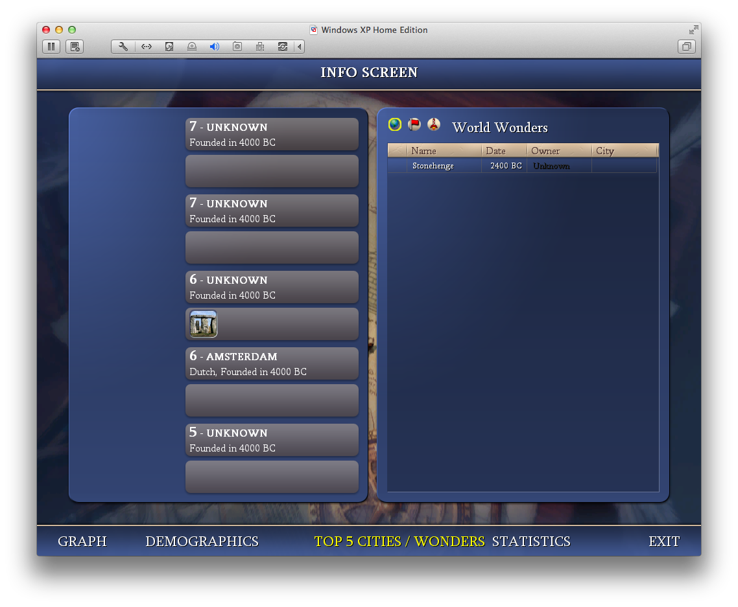This screenshot has height=607, width=738.
Task: Open the Graph tab
Action: pos(82,541)
